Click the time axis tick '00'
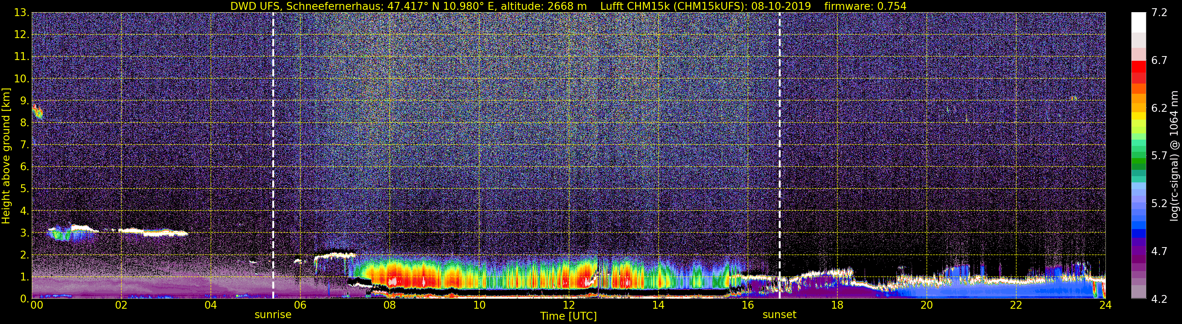The height and width of the screenshot is (324, 1182). (36, 305)
